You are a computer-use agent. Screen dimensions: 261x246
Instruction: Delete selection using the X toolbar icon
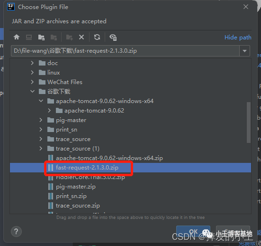coord(81,37)
